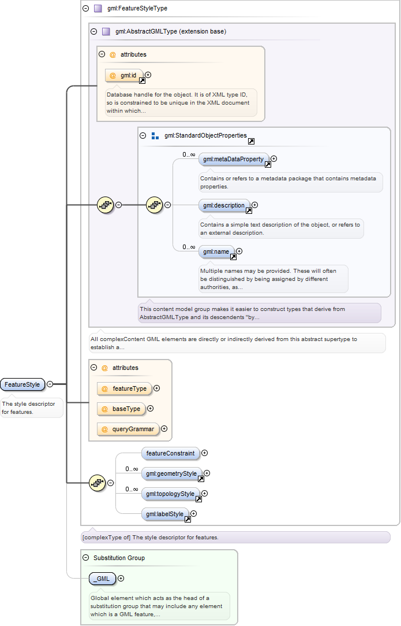Image resolution: width=401 pixels, height=626 pixels.
Task: Click the 'Multiple names may be provided' note
Action: [x=273, y=279]
